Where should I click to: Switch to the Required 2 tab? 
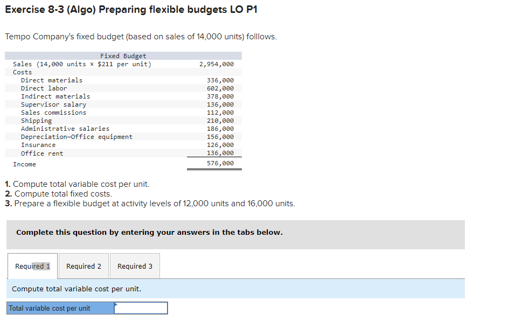(x=83, y=265)
